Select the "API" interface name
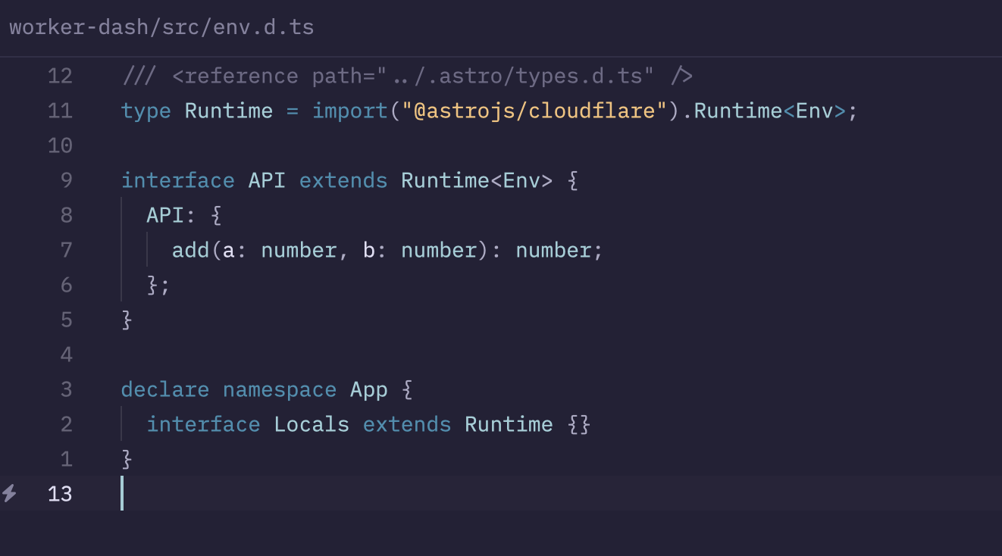Viewport: 1002px width, 556px height. point(267,180)
